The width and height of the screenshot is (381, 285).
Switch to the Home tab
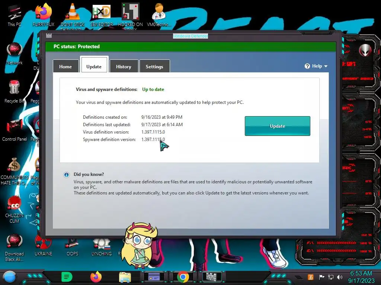coord(65,66)
